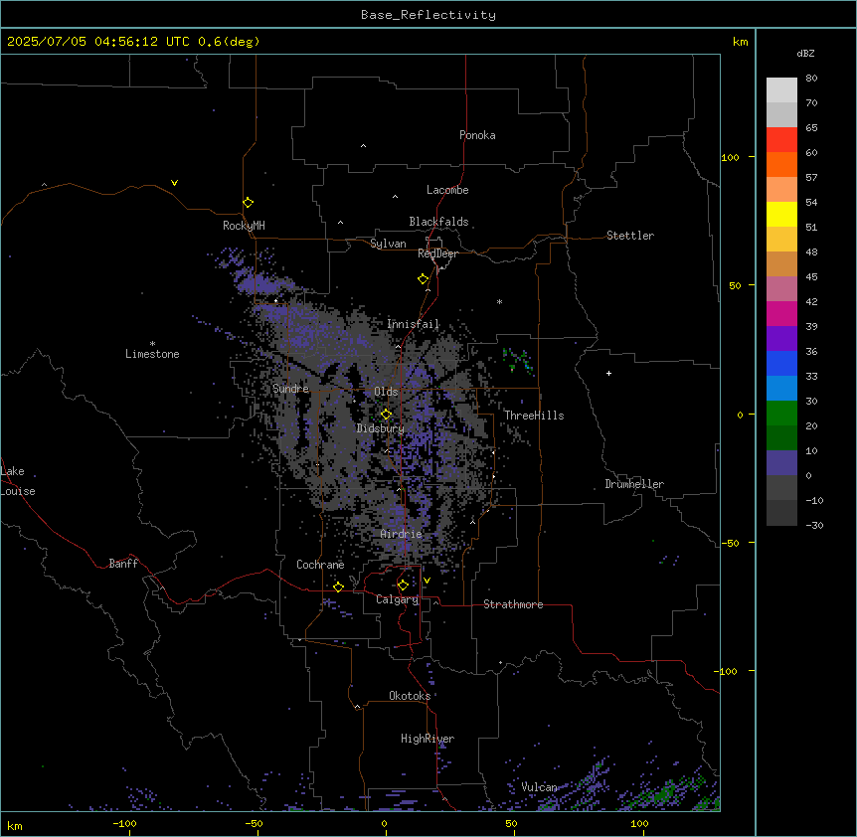Click the Ponoka city label

477,135
